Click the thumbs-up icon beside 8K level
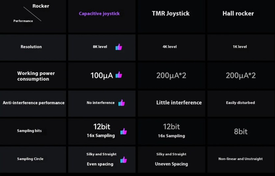Image resolution: width=275 pixels, height=176 pixels. pos(119,47)
